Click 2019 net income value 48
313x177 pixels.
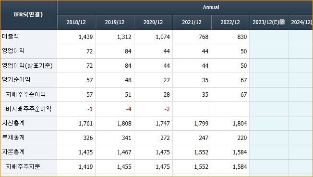(x=128, y=80)
